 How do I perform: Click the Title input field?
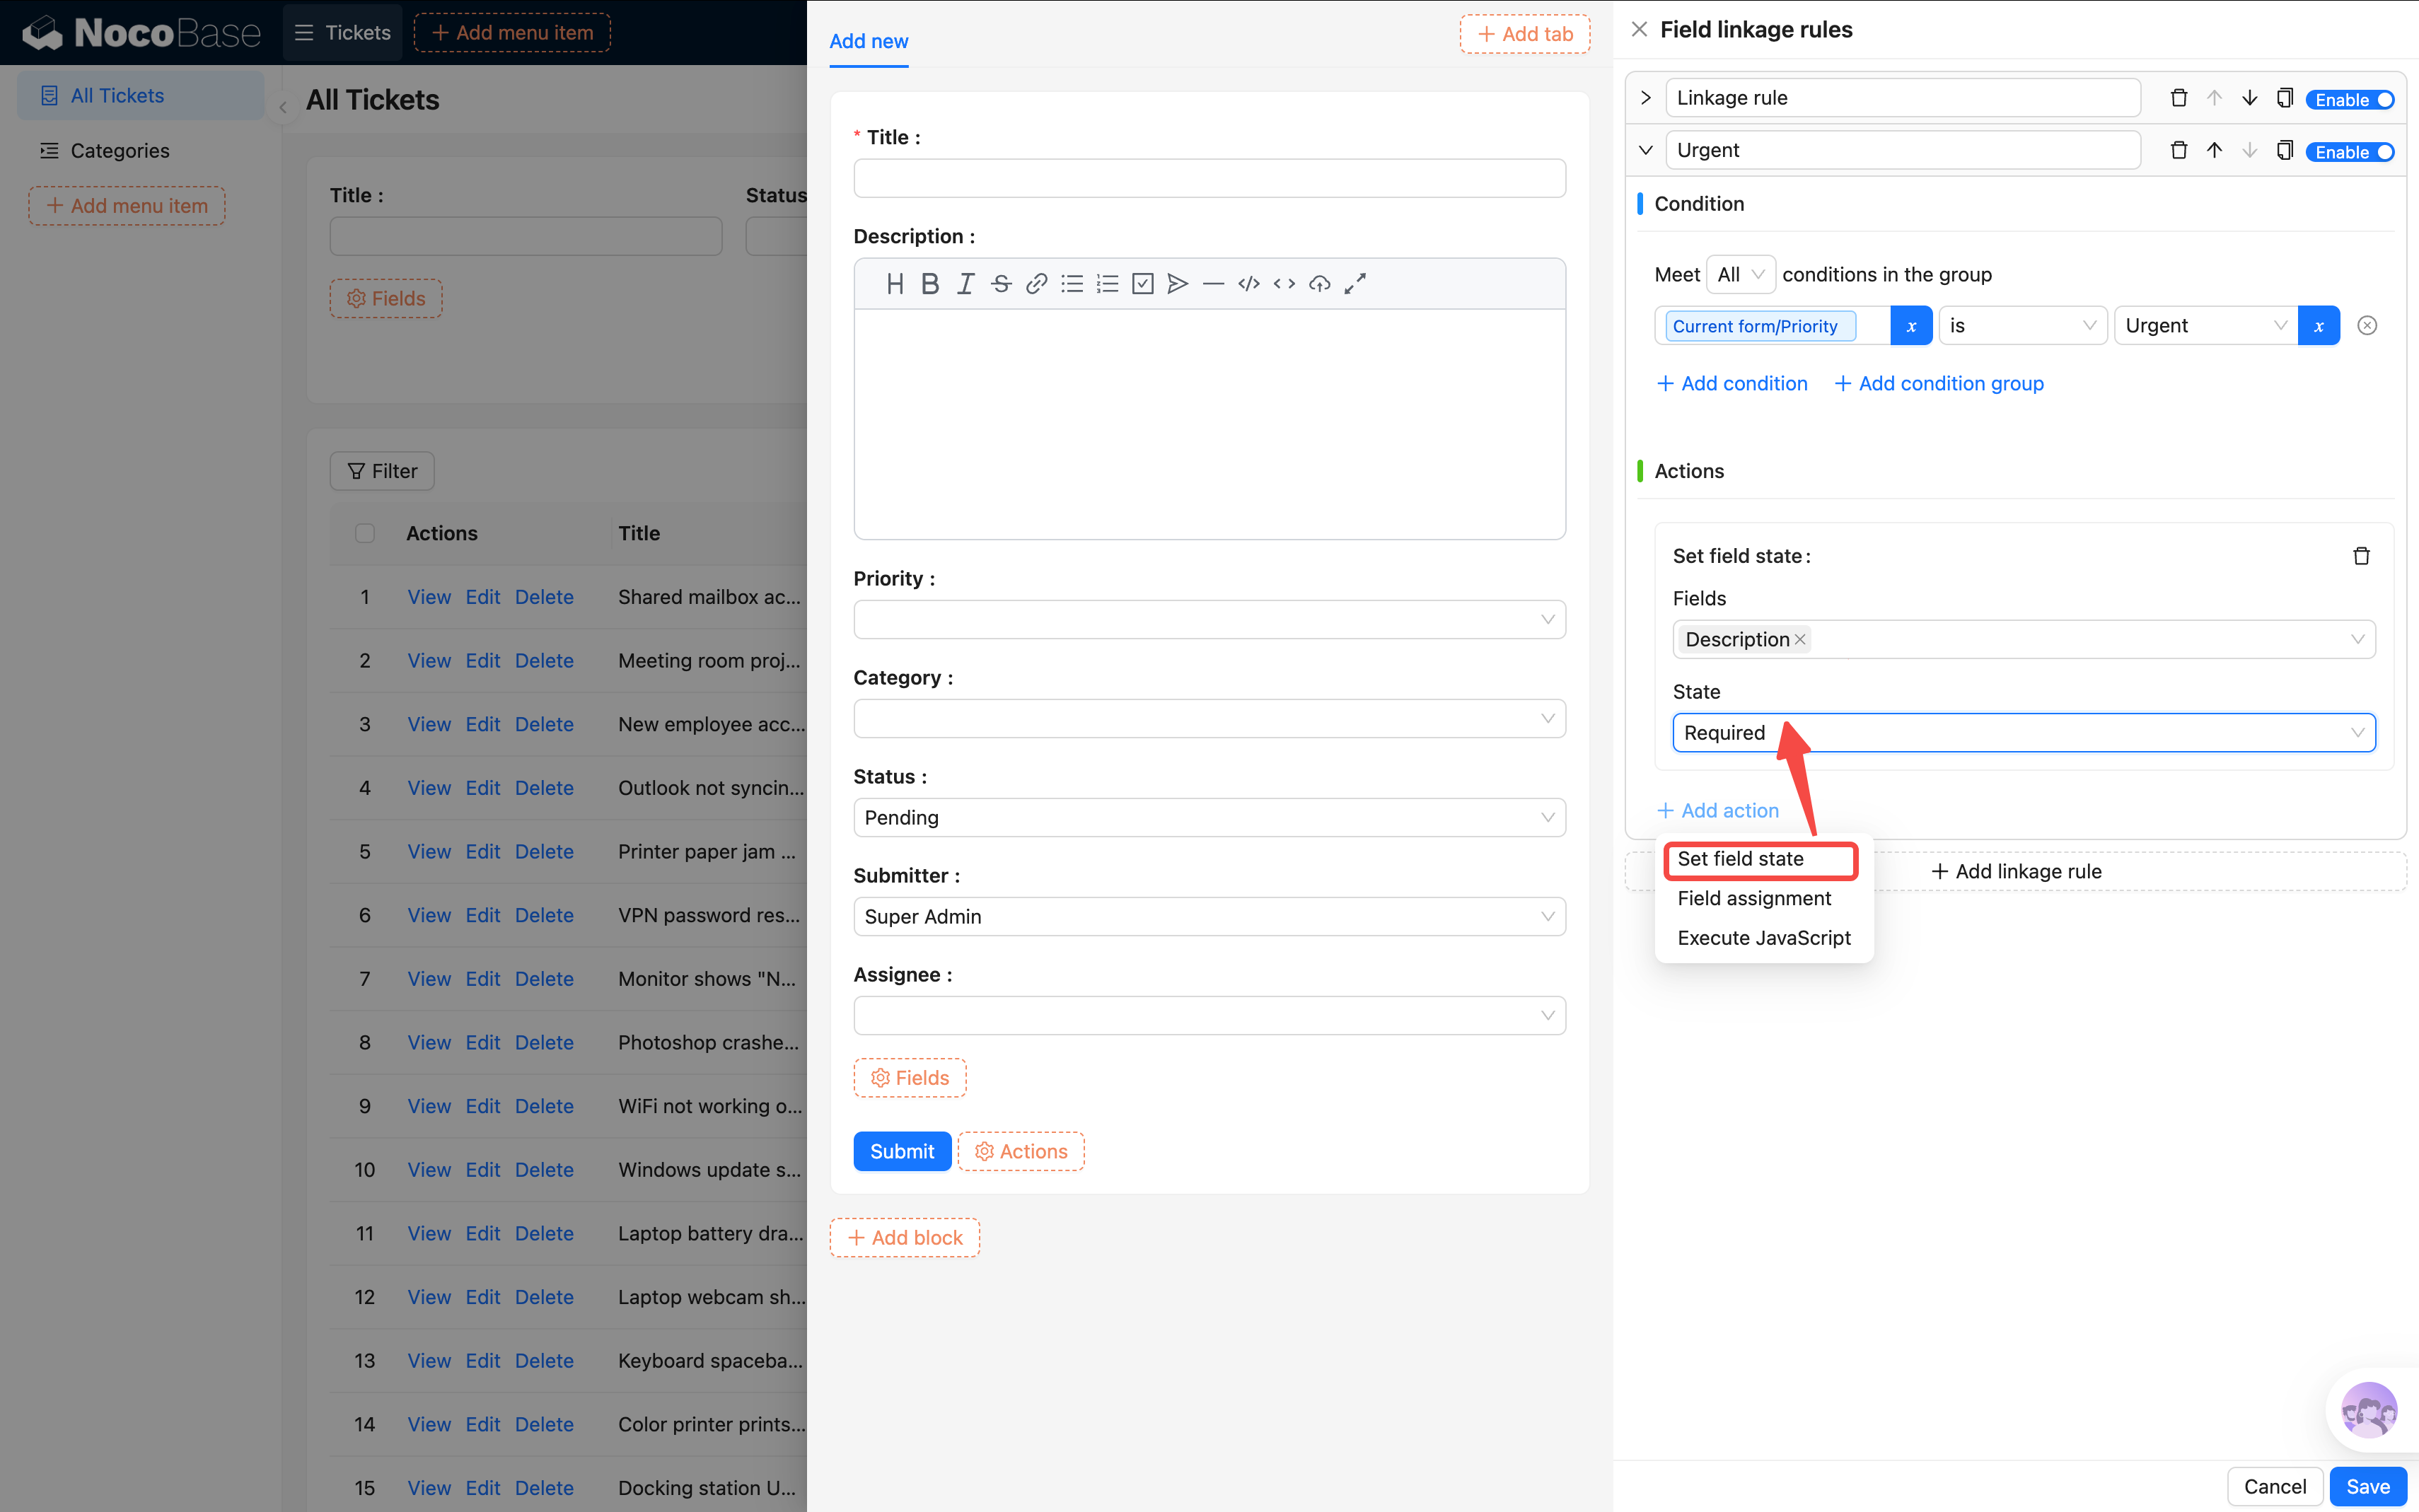pyautogui.click(x=1208, y=179)
